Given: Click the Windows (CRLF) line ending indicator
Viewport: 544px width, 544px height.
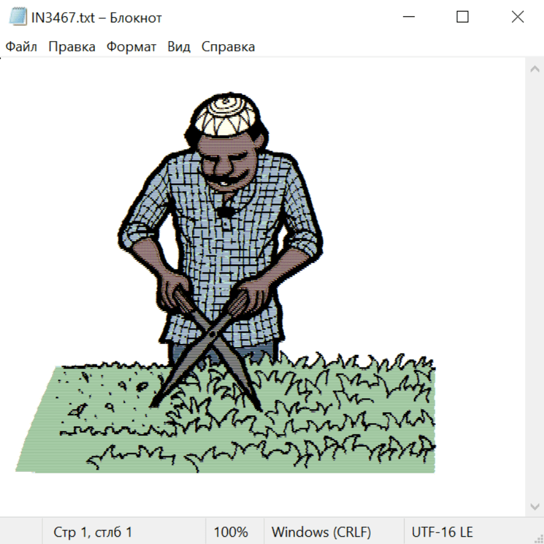Looking at the screenshot, I should 321,533.
